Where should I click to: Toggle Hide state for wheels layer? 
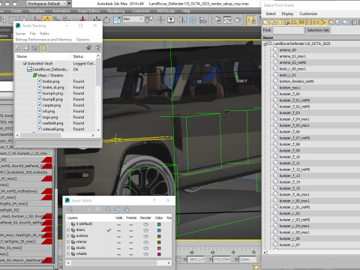118,254
